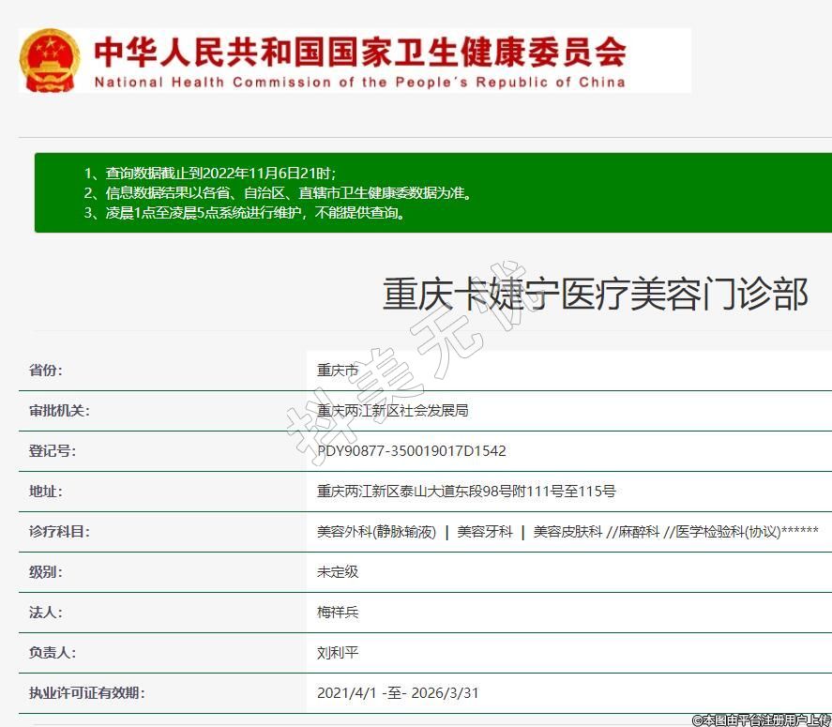The width and height of the screenshot is (832, 727).
Task: Click the 省份 row label
Action: coord(46,371)
